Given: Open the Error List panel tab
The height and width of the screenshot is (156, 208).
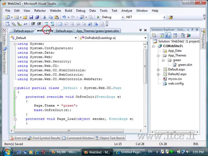Looking at the screenshot, I should pos(18,138).
